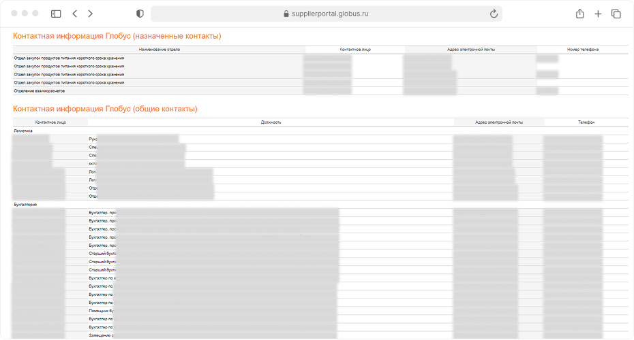Click the heading about общие контакты

tap(105, 109)
